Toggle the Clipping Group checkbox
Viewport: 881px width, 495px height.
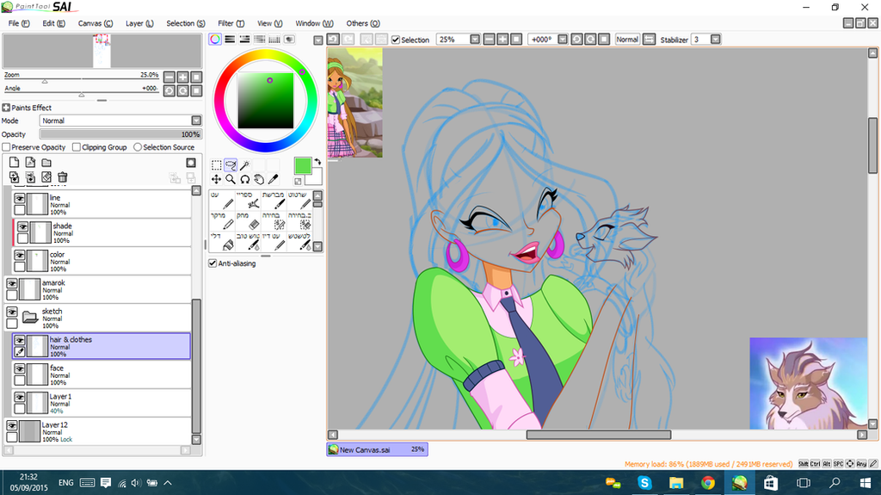pyautogui.click(x=77, y=147)
